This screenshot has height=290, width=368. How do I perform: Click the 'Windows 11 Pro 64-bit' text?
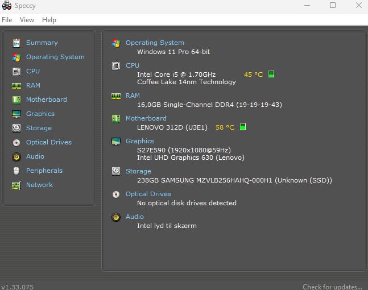[x=173, y=52]
